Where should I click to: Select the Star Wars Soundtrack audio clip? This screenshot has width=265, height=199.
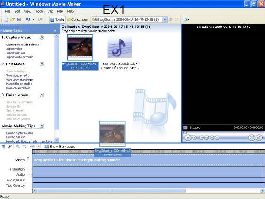(x=120, y=47)
